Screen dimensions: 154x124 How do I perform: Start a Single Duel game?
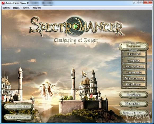134,54
